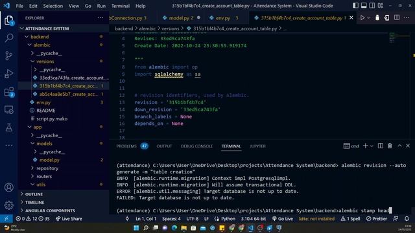The height and width of the screenshot is (233, 415).
Task: Expand the Timeline section
Action: [64, 203]
